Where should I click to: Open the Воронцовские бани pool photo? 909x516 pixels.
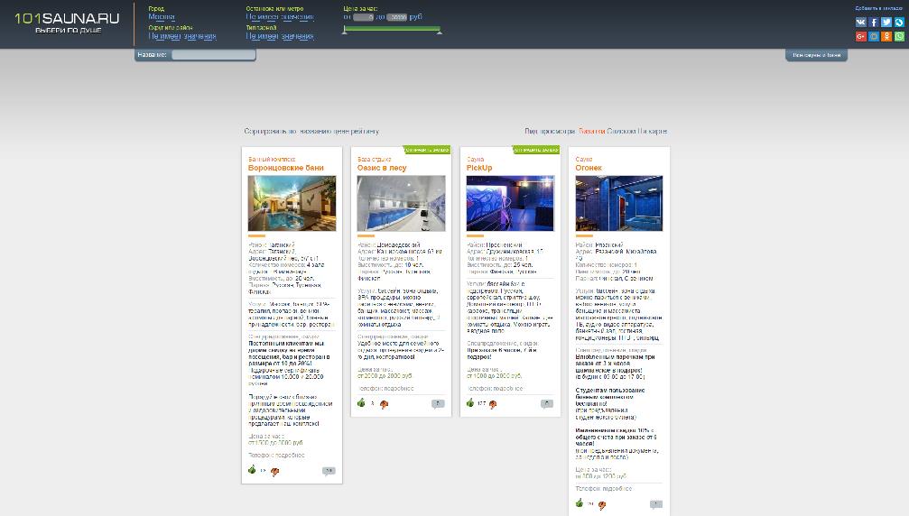pyautogui.click(x=292, y=203)
